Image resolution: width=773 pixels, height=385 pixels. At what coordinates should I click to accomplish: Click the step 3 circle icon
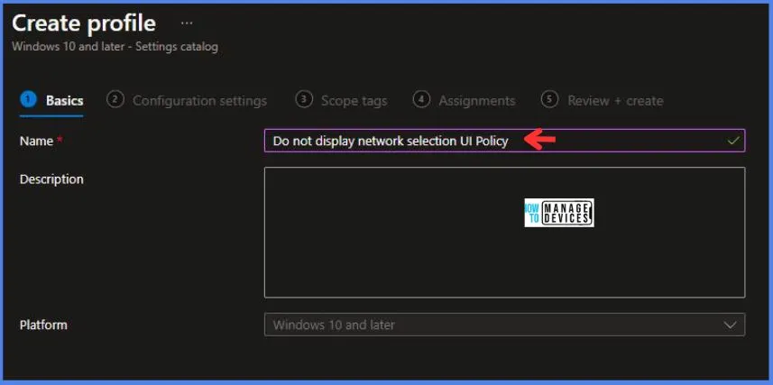click(x=304, y=99)
